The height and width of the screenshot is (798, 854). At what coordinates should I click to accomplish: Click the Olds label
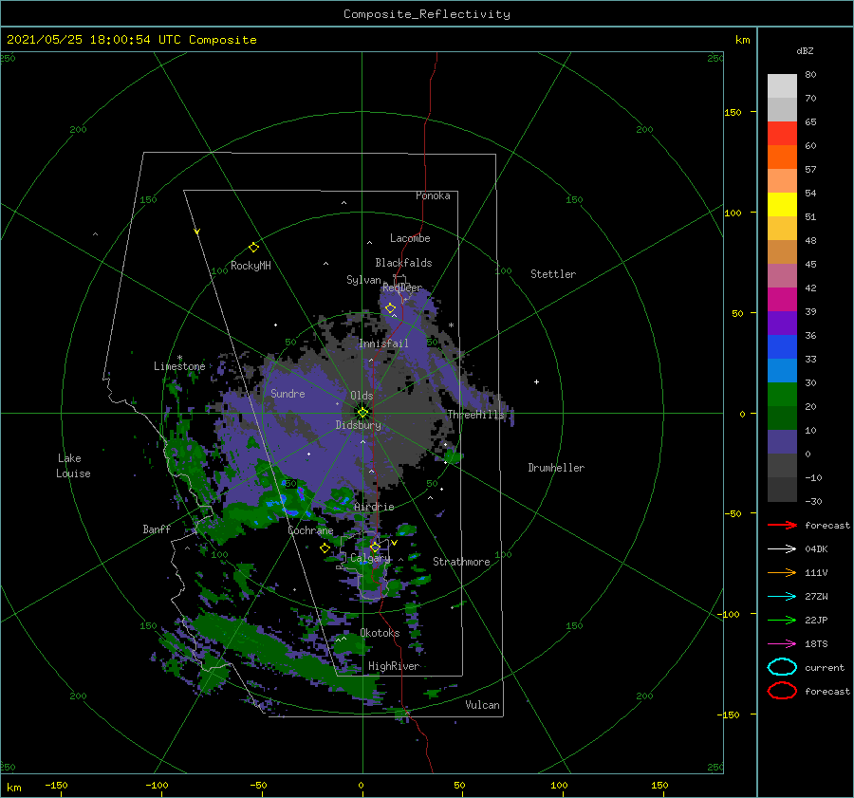pyautogui.click(x=362, y=396)
